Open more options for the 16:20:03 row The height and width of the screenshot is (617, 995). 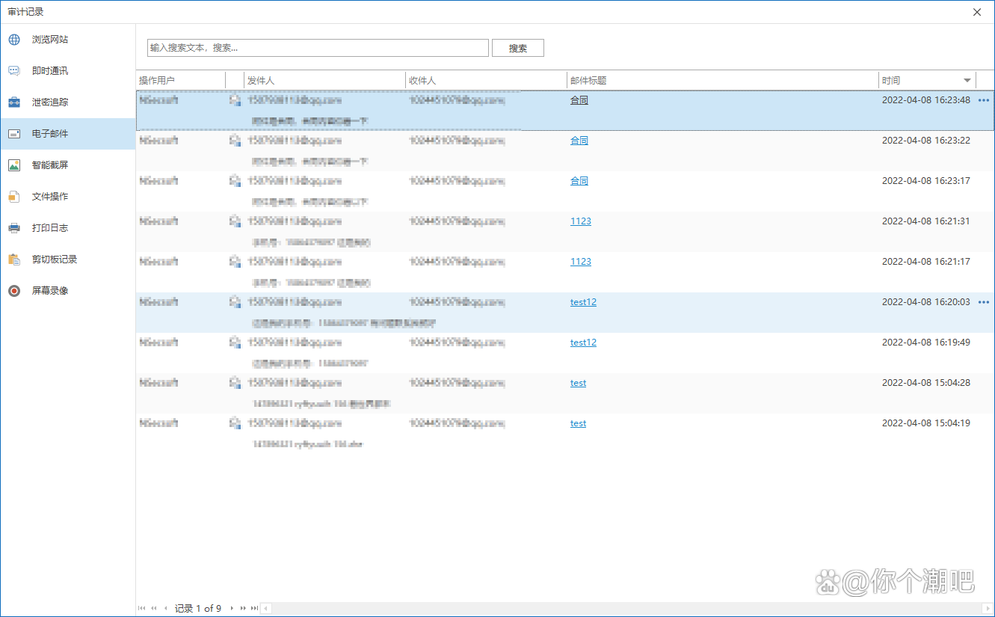[983, 302]
